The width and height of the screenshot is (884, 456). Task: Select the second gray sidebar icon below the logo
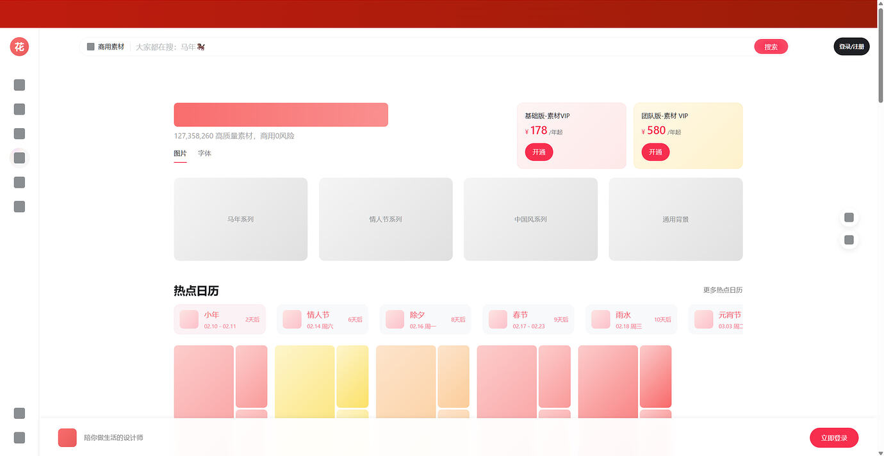point(19,110)
